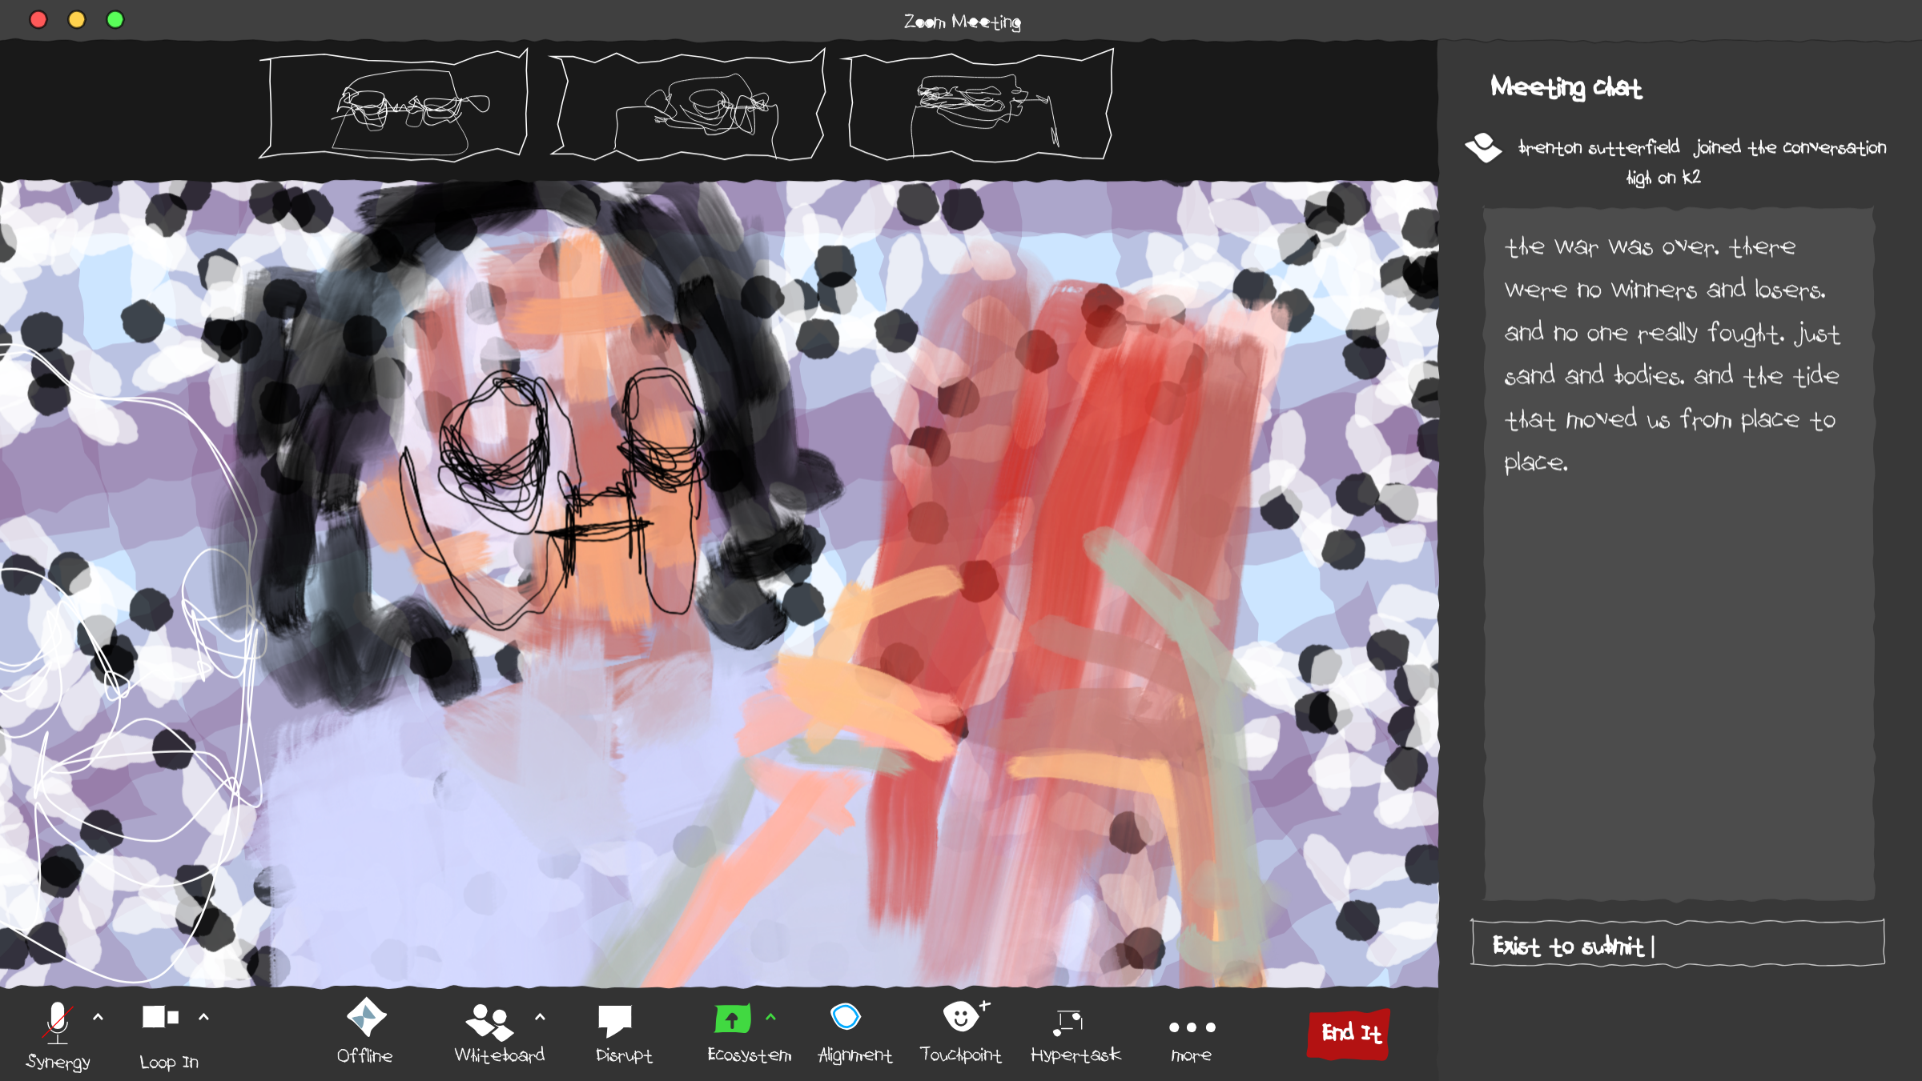Click the Offline pinwheel icon
The image size is (1922, 1081).
point(366,1017)
